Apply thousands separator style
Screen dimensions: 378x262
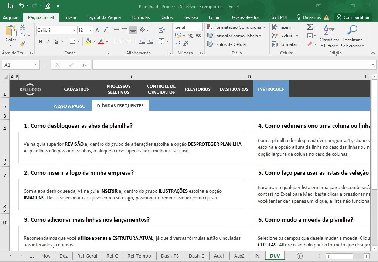(199, 36)
